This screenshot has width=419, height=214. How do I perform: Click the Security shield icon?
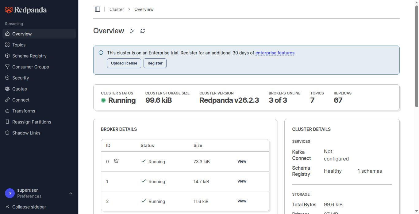pos(7,78)
